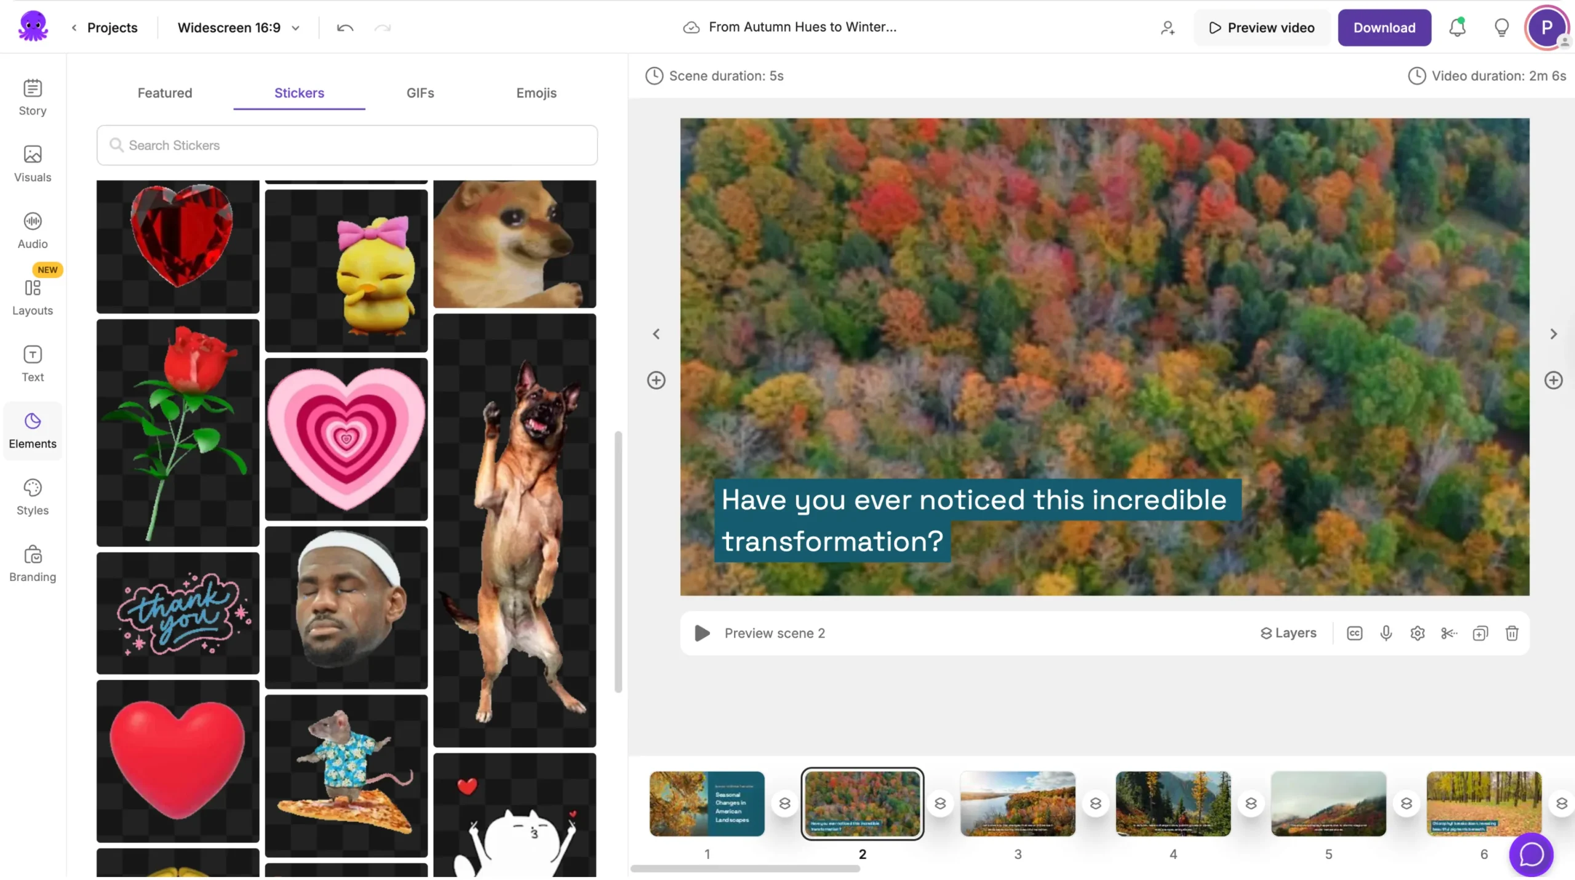Open the Layers panel for scene 2
1575x880 pixels.
[x=1288, y=633]
